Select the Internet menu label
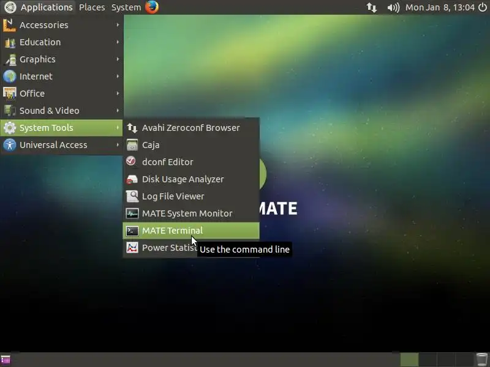 tap(36, 76)
